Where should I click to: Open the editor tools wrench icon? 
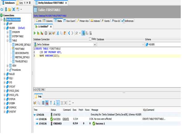(77, 33)
